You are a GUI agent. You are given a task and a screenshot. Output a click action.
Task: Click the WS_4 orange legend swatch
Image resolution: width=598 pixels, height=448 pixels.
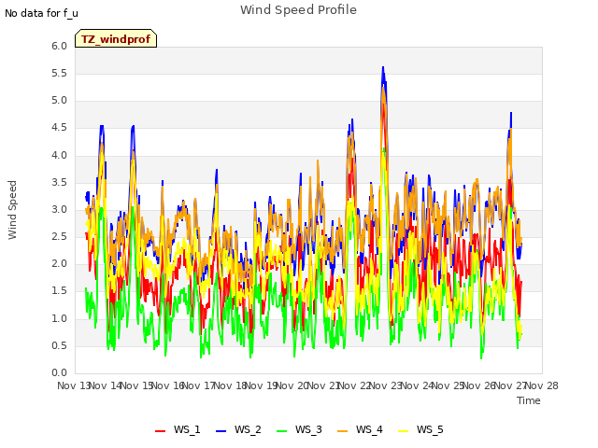(x=343, y=431)
